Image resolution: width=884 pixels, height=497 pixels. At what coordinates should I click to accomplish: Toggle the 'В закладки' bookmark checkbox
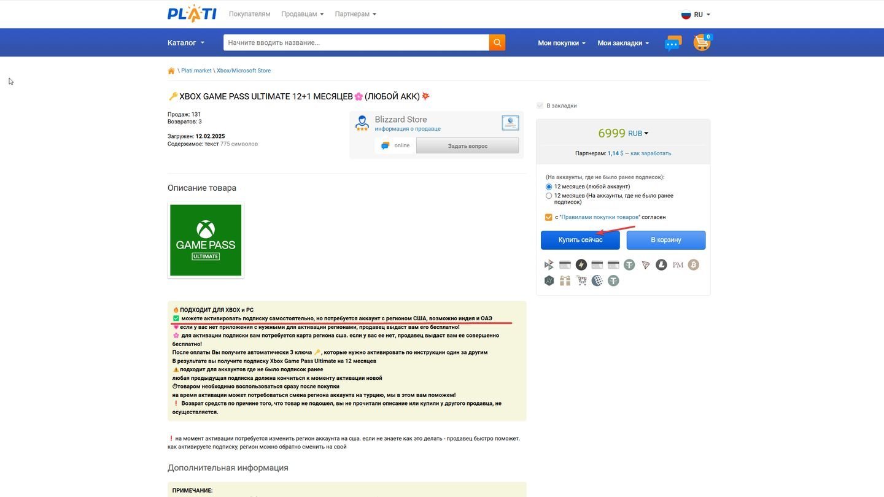[x=540, y=106]
